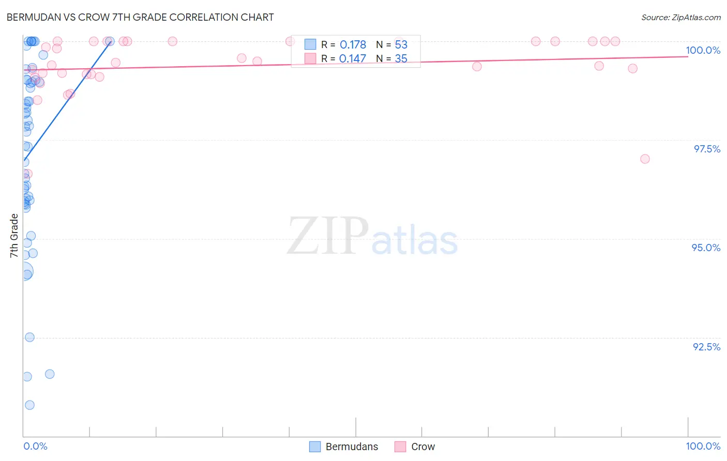The height and width of the screenshot is (461, 727).
Task: Click the blue Bermudans legend swatch
Action: pos(315,447)
